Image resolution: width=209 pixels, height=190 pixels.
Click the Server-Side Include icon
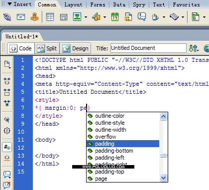point(128,17)
